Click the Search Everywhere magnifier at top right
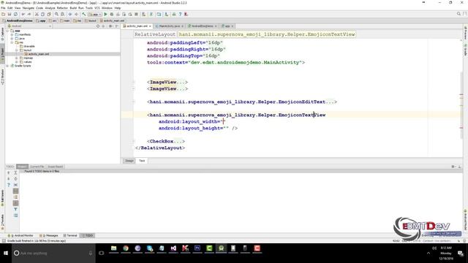This screenshot has width=468, height=263. pos(458,14)
